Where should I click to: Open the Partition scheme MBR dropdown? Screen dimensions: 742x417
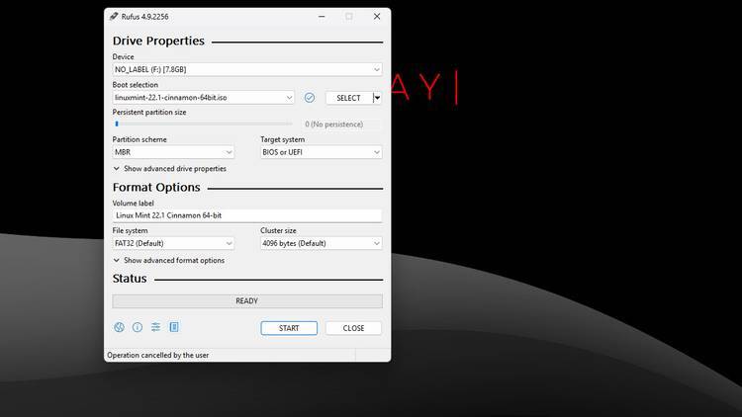coord(173,152)
